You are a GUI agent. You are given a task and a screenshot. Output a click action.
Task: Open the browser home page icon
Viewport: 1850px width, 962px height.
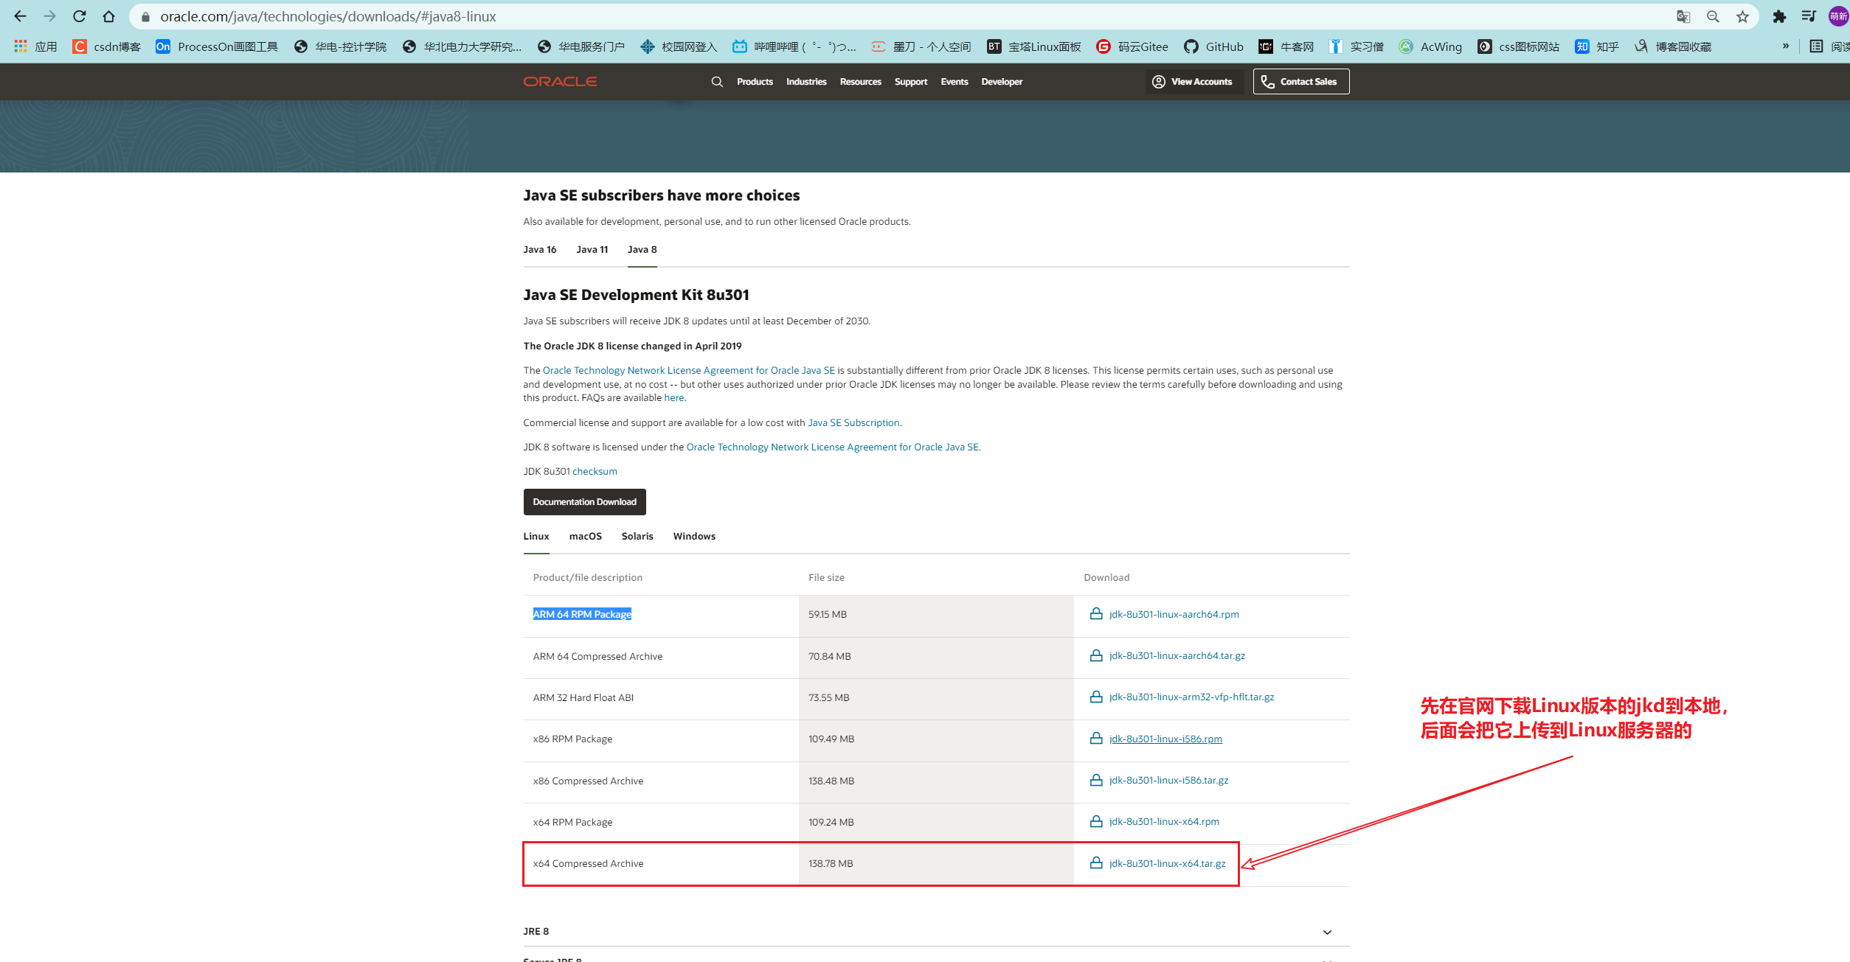pos(108,16)
